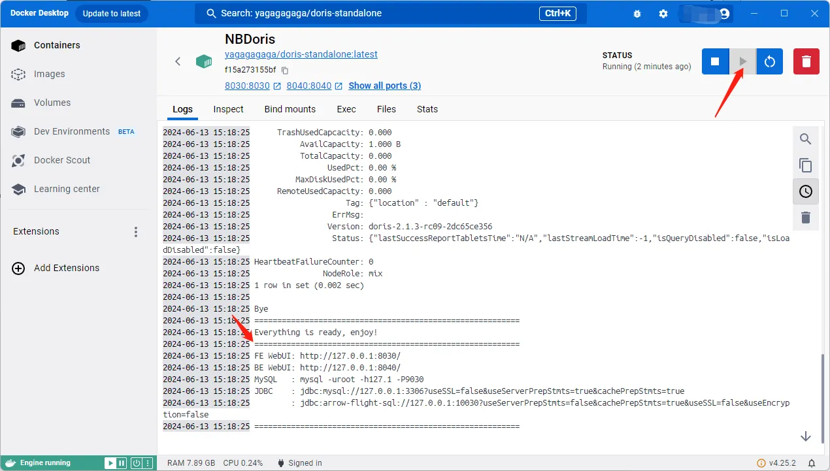Screen dimensions: 830x471
Task: Jump to the bottom of logs arrow
Action: [806, 436]
